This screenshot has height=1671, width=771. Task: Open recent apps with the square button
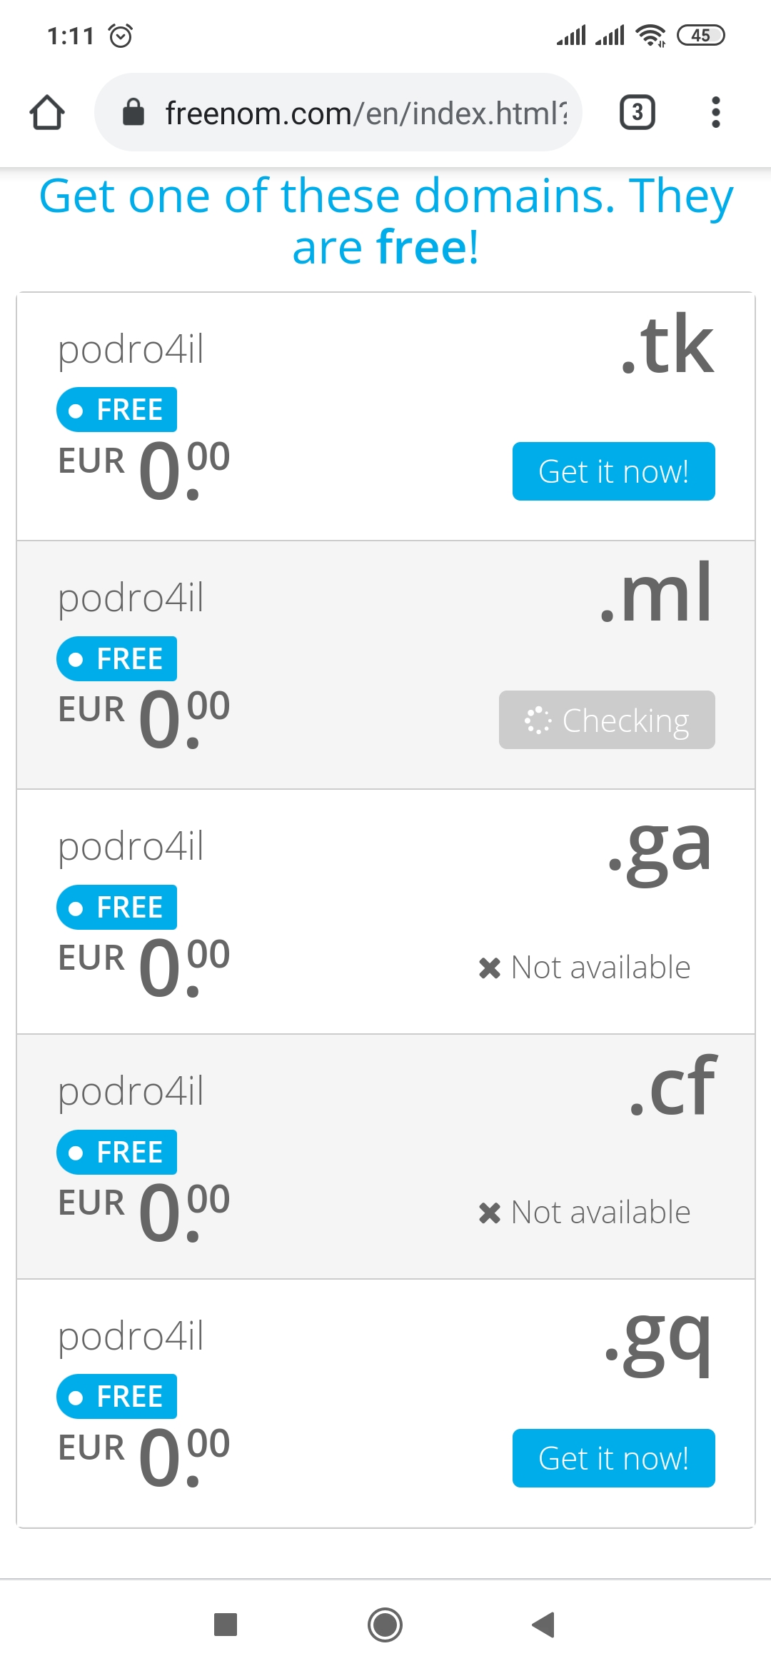point(226,1625)
